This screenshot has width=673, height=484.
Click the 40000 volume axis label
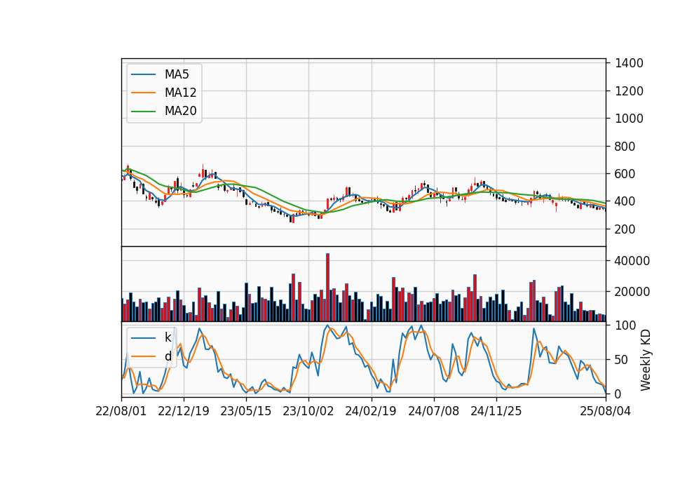coord(632,261)
